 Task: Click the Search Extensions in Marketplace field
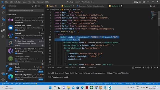[x=26, y=10]
